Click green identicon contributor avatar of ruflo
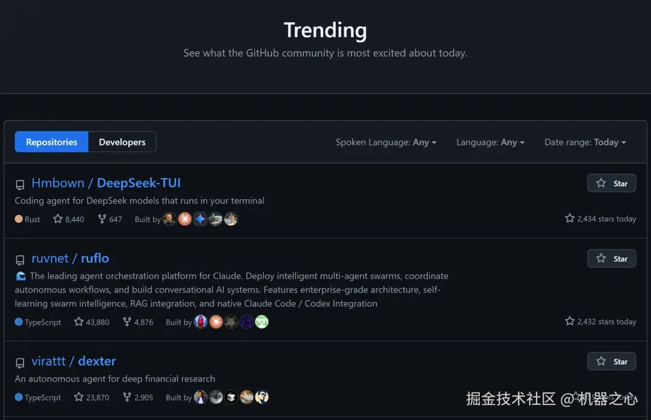The height and width of the screenshot is (420, 651). coord(262,322)
